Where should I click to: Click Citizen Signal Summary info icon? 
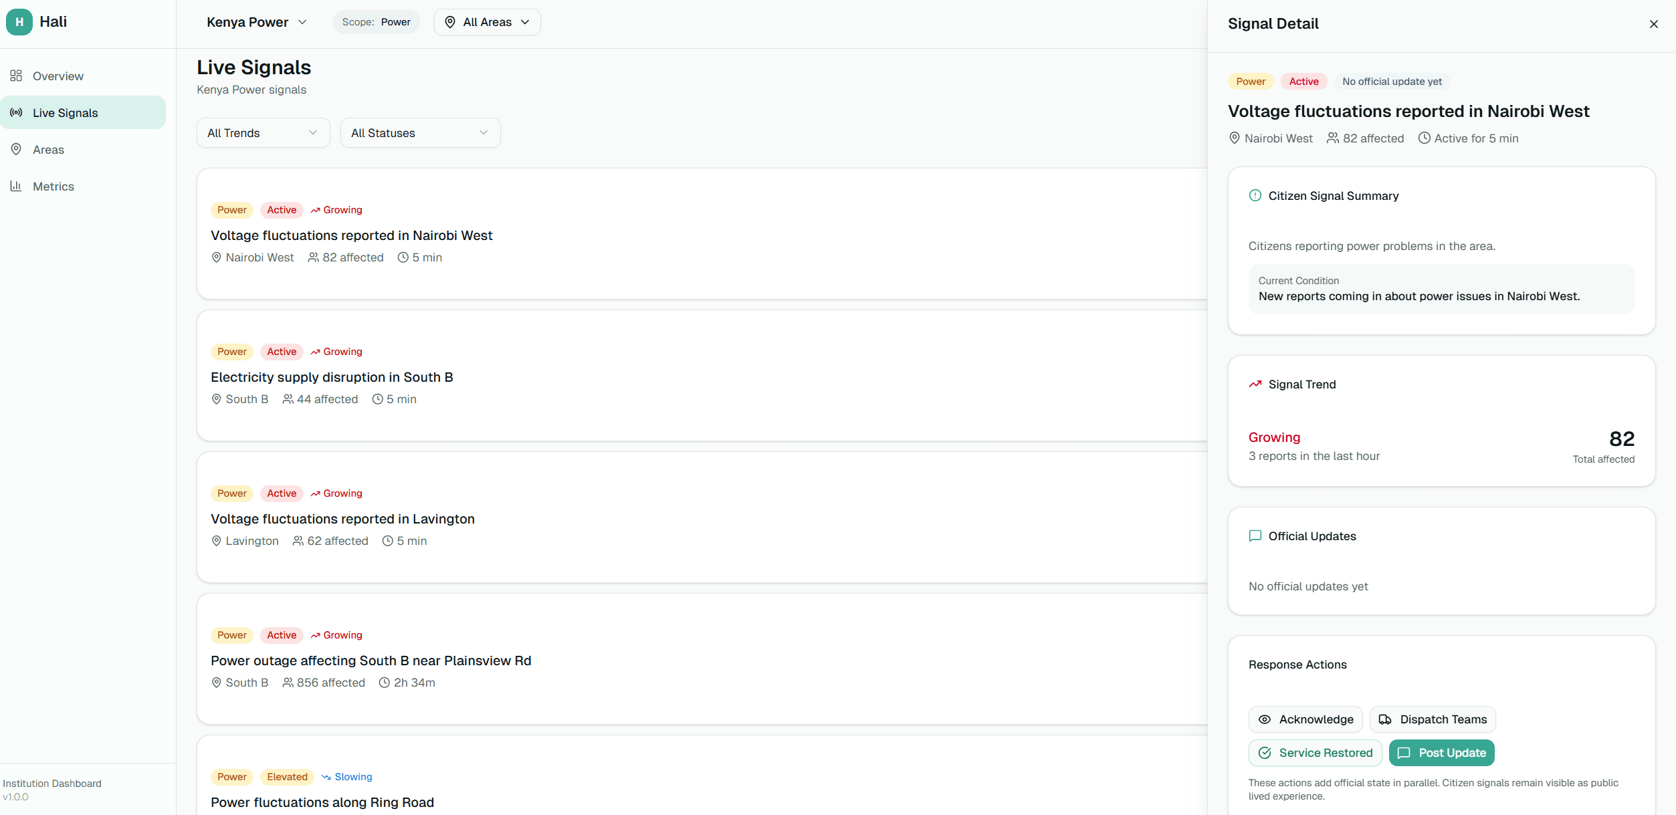[x=1255, y=196]
